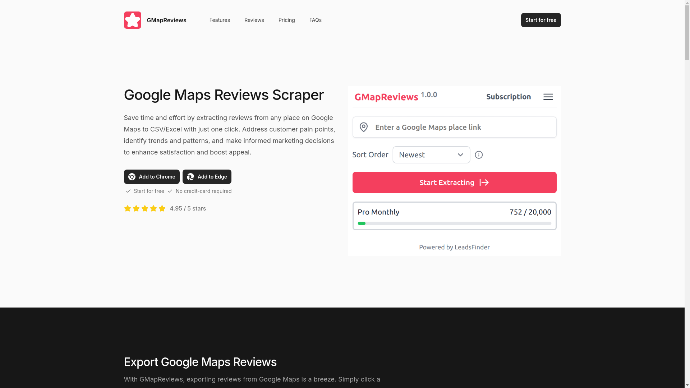Click the No credit-card required text
This screenshot has width=690, height=388.
[x=203, y=191]
